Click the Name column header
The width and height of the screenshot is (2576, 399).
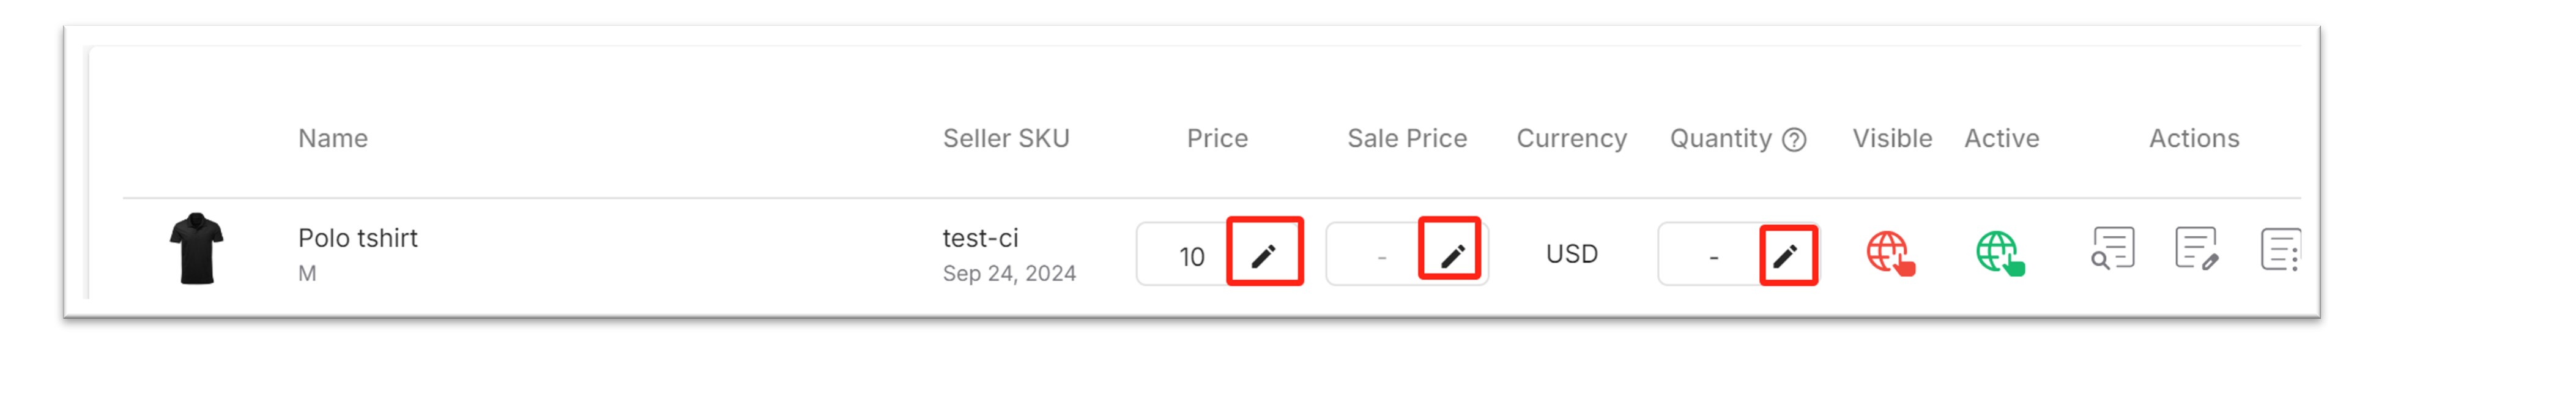coord(333,138)
